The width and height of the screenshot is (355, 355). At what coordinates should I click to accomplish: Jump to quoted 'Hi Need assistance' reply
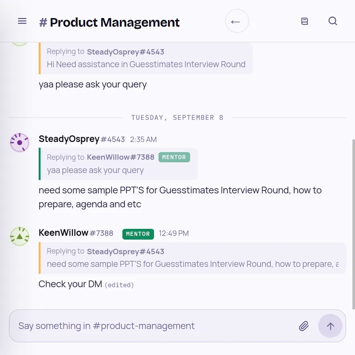coord(146,58)
